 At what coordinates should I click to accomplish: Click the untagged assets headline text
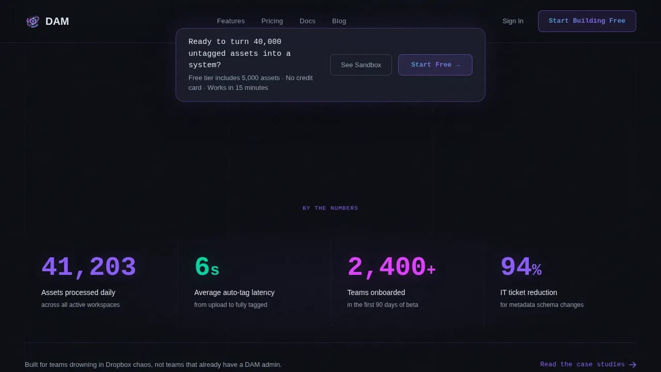point(240,53)
